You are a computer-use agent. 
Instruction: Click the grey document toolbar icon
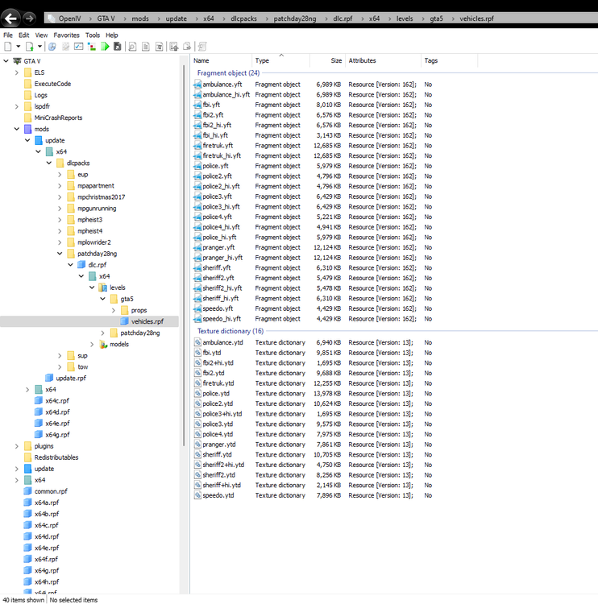point(146,47)
